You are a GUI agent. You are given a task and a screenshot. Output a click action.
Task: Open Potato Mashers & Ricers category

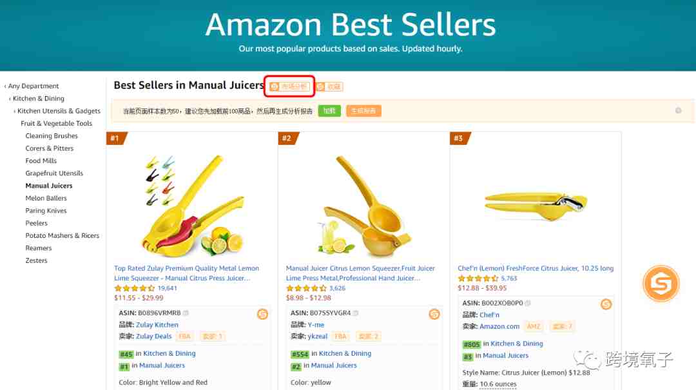tap(62, 235)
